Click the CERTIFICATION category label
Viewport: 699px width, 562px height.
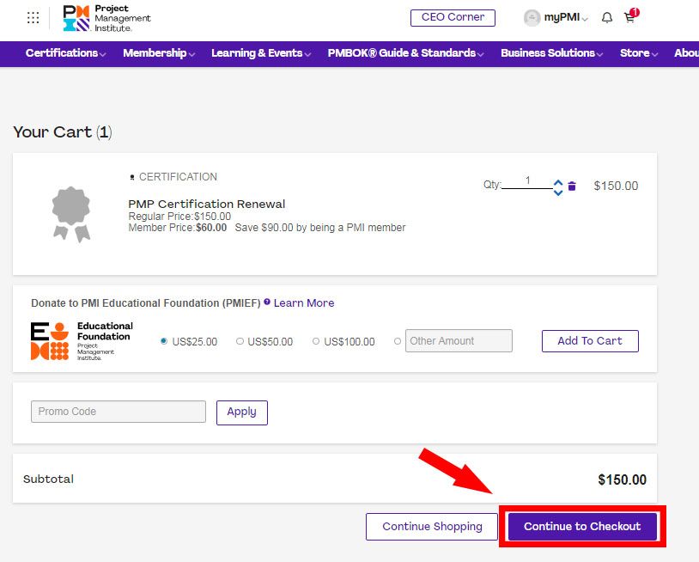pyautogui.click(x=178, y=177)
